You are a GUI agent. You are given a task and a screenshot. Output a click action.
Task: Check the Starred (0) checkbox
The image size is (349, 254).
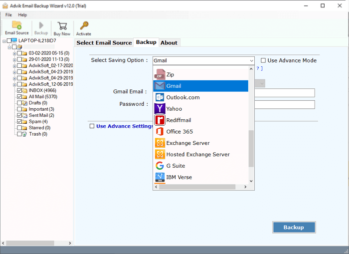click(x=19, y=128)
